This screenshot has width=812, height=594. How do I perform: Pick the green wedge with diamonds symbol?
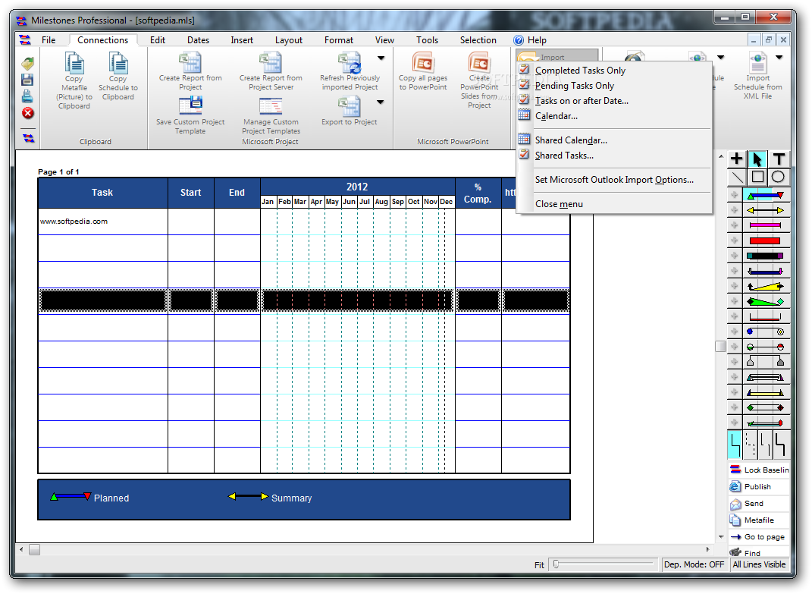click(x=766, y=301)
